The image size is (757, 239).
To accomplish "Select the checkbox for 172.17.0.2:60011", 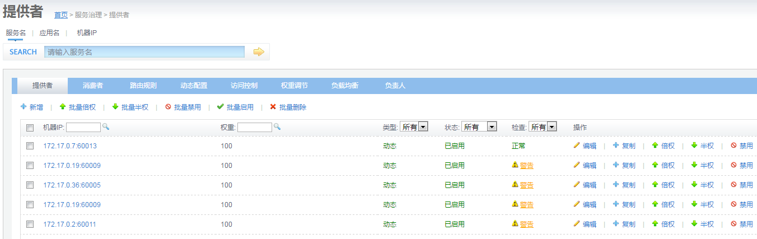I will pos(30,224).
